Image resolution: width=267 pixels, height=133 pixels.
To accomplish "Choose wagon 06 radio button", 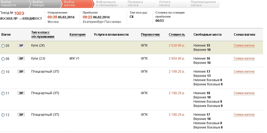I will (3, 59).
